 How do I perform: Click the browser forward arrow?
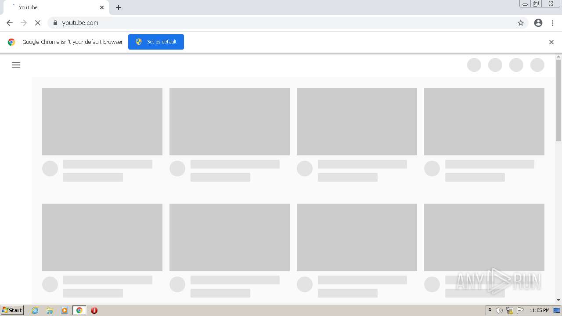pos(24,23)
